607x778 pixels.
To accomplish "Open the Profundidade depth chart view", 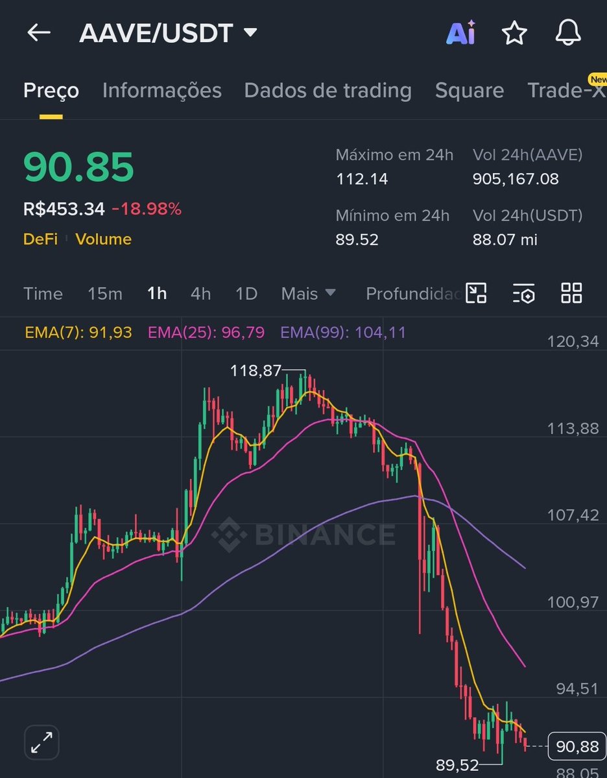I will pos(414,294).
